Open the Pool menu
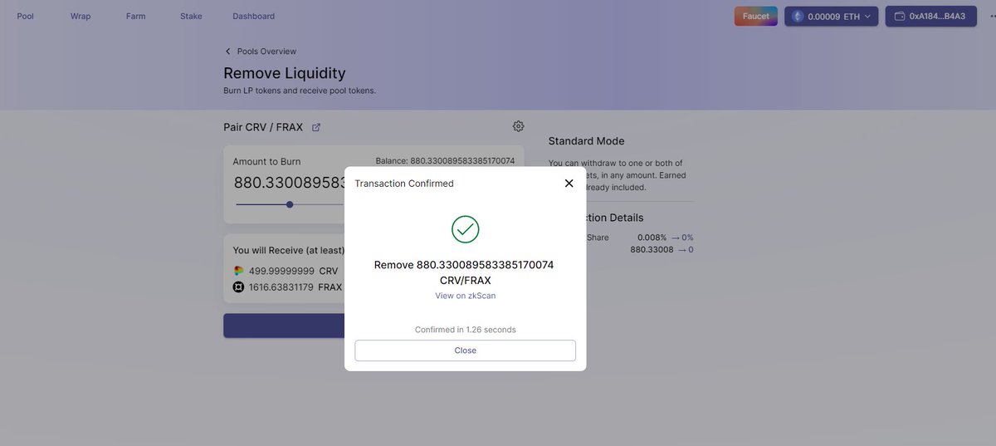The height and width of the screenshot is (446, 996). [26, 16]
